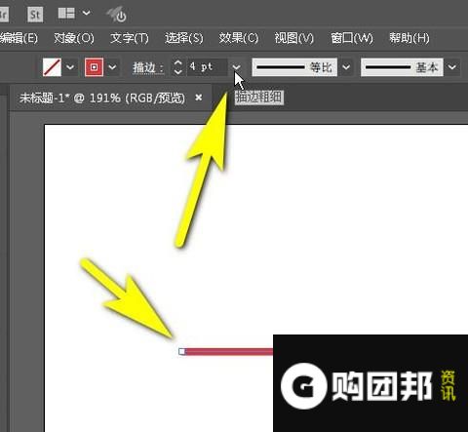
Task: Click the stroke weight stepper arrows
Action: click(177, 67)
